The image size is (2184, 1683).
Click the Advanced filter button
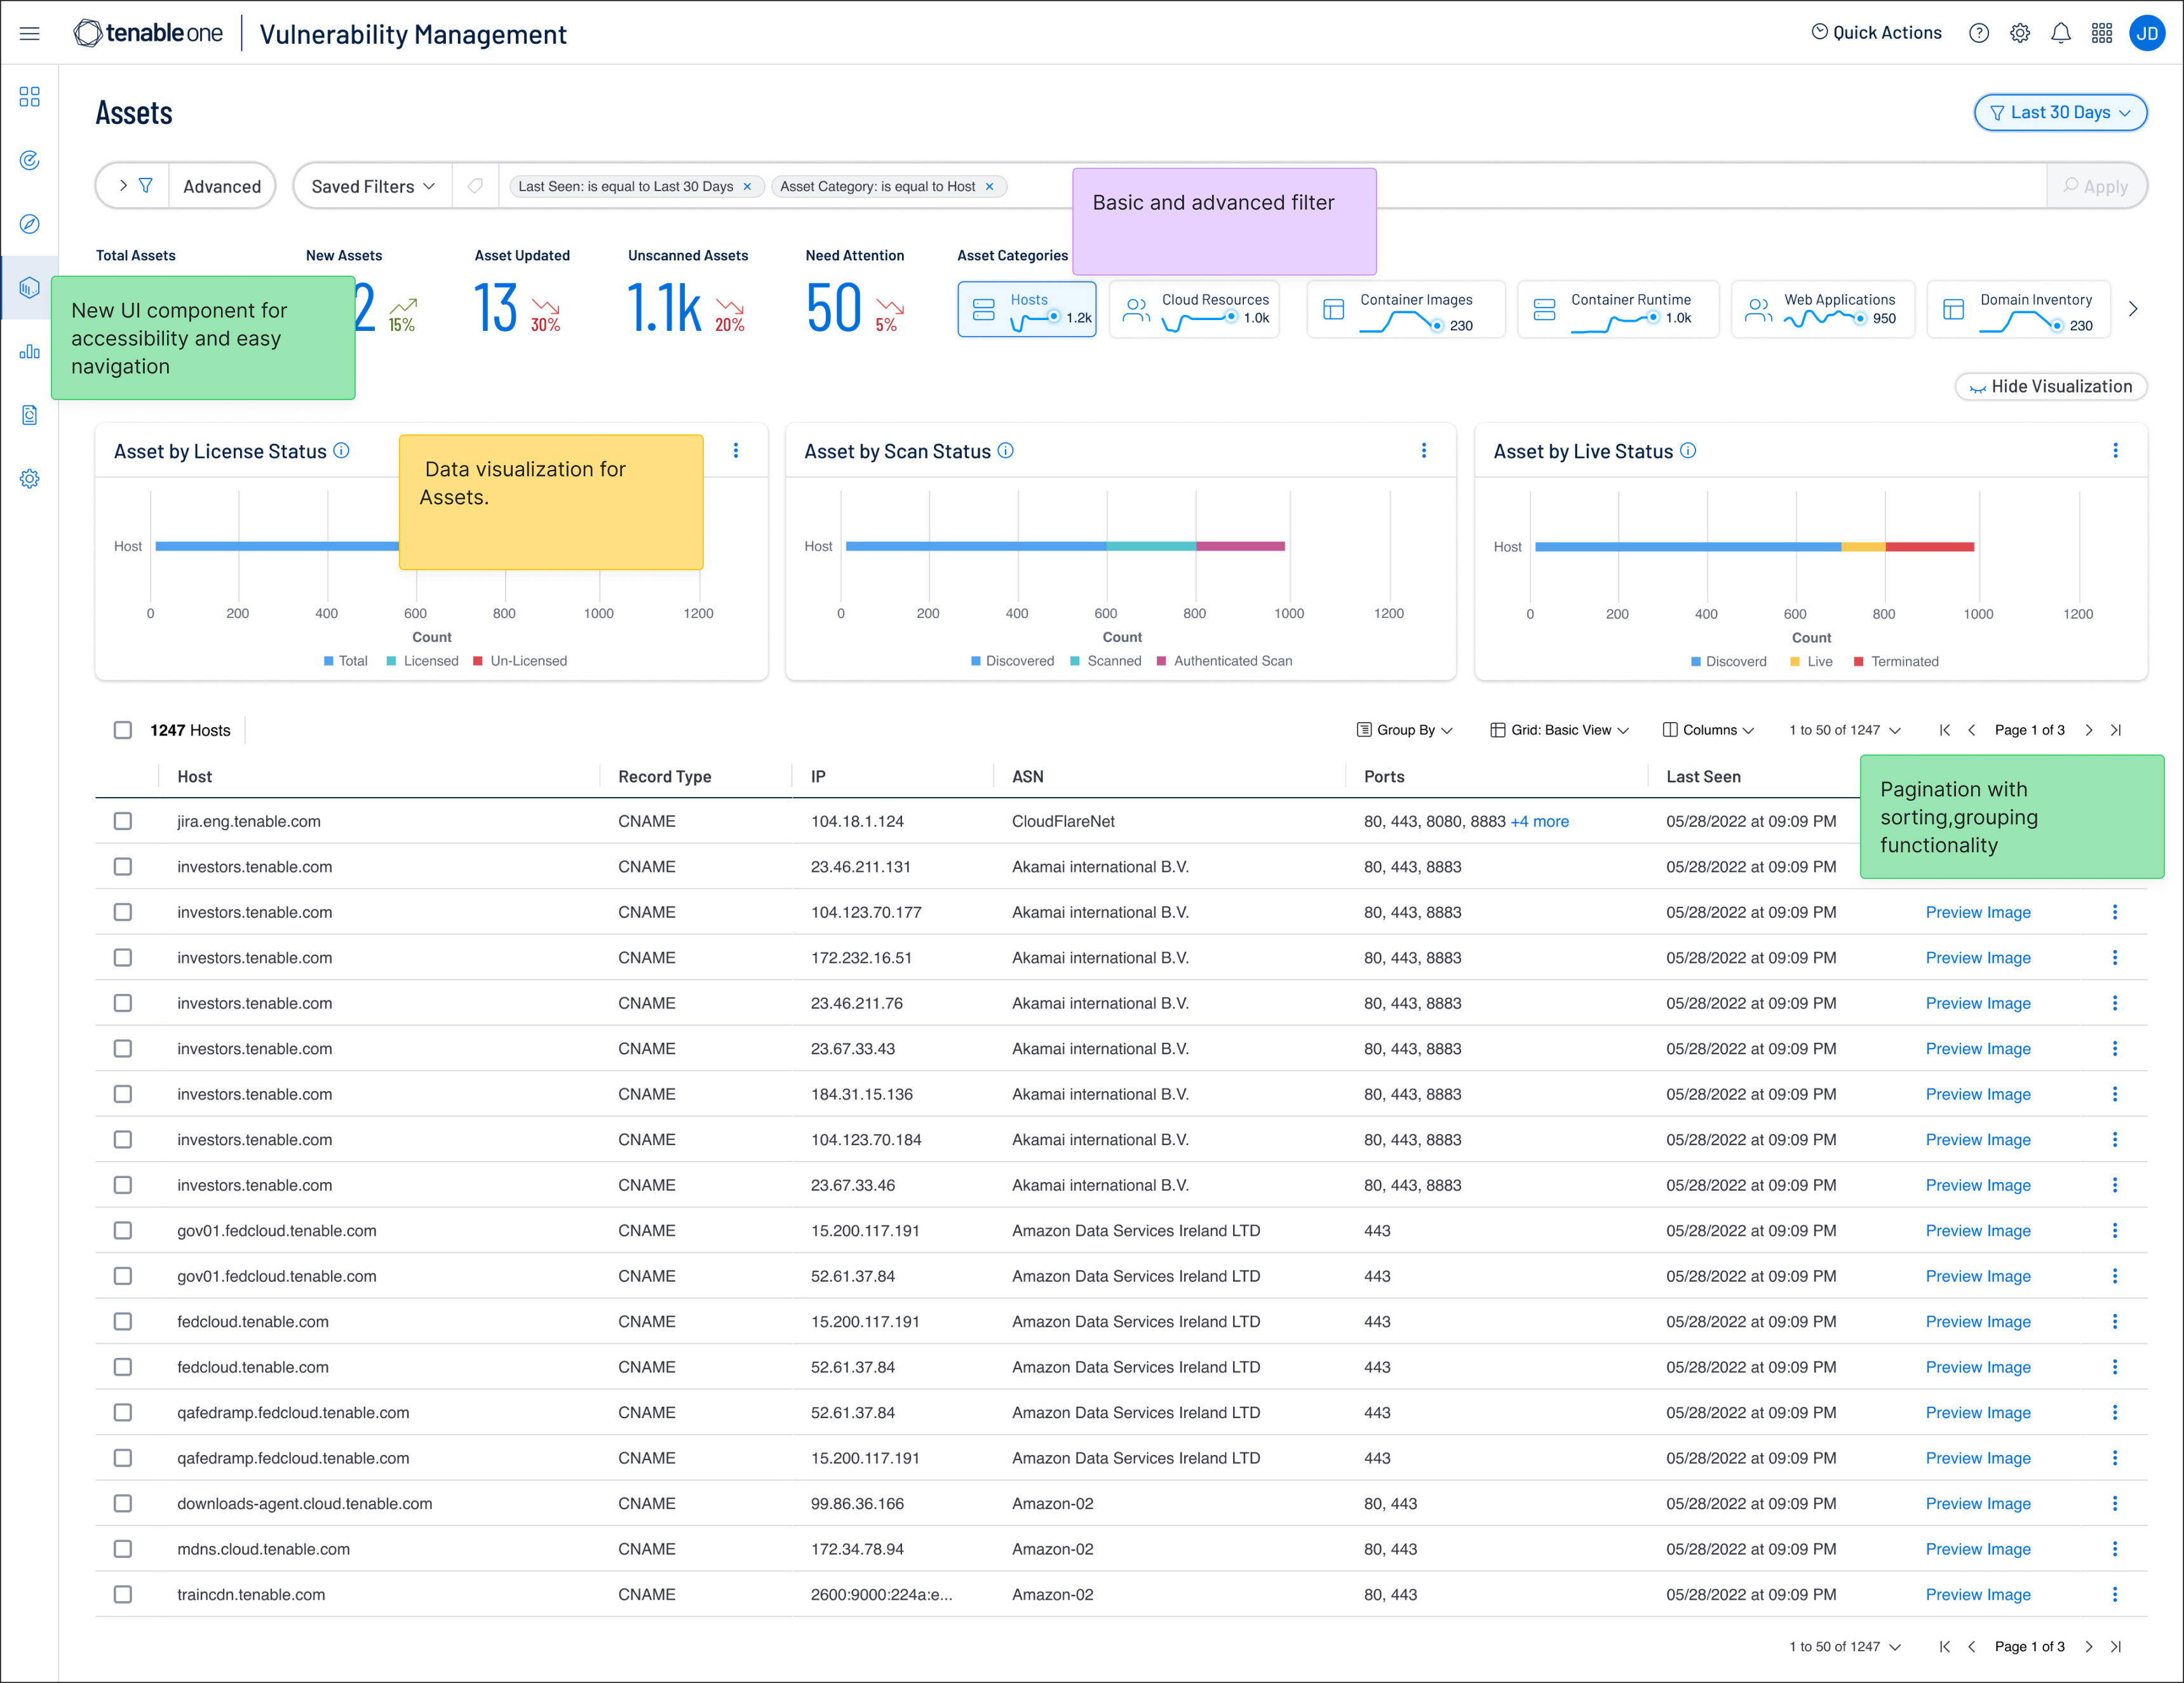pyautogui.click(x=222, y=186)
